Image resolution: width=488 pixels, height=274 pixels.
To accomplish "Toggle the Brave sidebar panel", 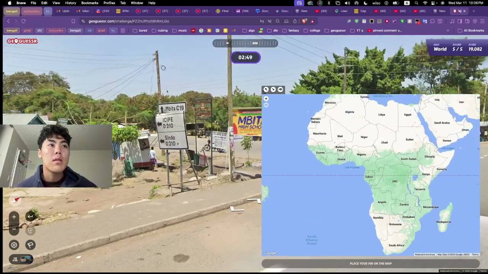I will click(460, 21).
